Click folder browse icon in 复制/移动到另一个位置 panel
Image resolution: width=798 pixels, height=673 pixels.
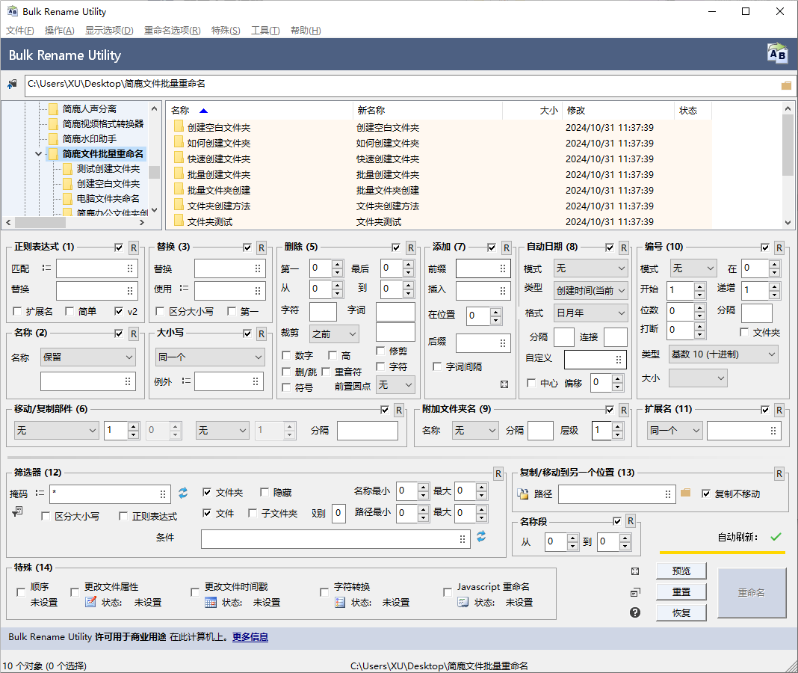686,494
